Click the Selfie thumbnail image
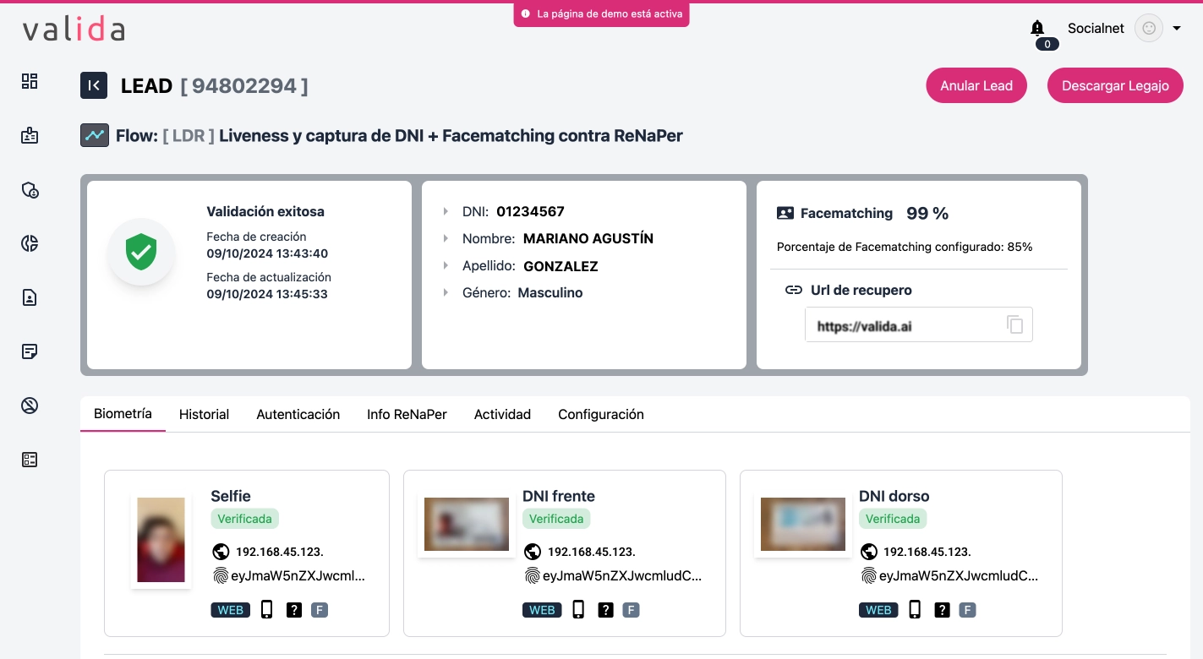This screenshot has width=1203, height=659. click(161, 539)
